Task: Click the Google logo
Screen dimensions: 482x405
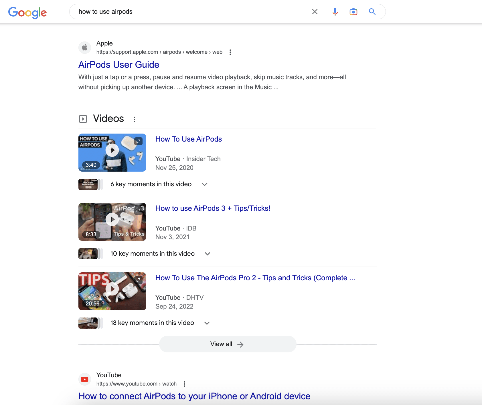Action: tap(27, 12)
